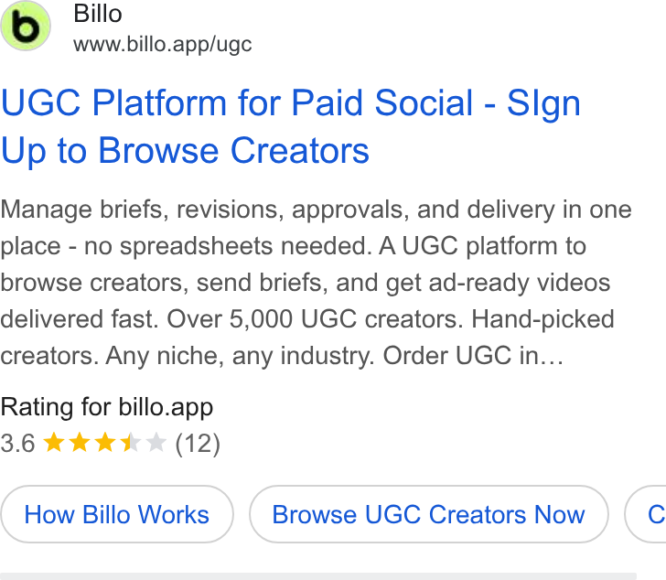Select the Browse UGC Creators Now chip
666x580 pixels.
click(x=428, y=514)
